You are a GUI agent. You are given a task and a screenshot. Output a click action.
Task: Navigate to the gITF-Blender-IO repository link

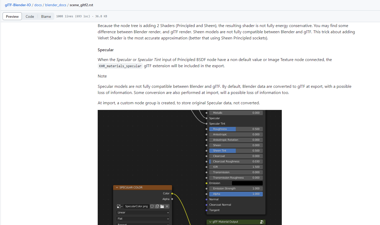pos(18,5)
